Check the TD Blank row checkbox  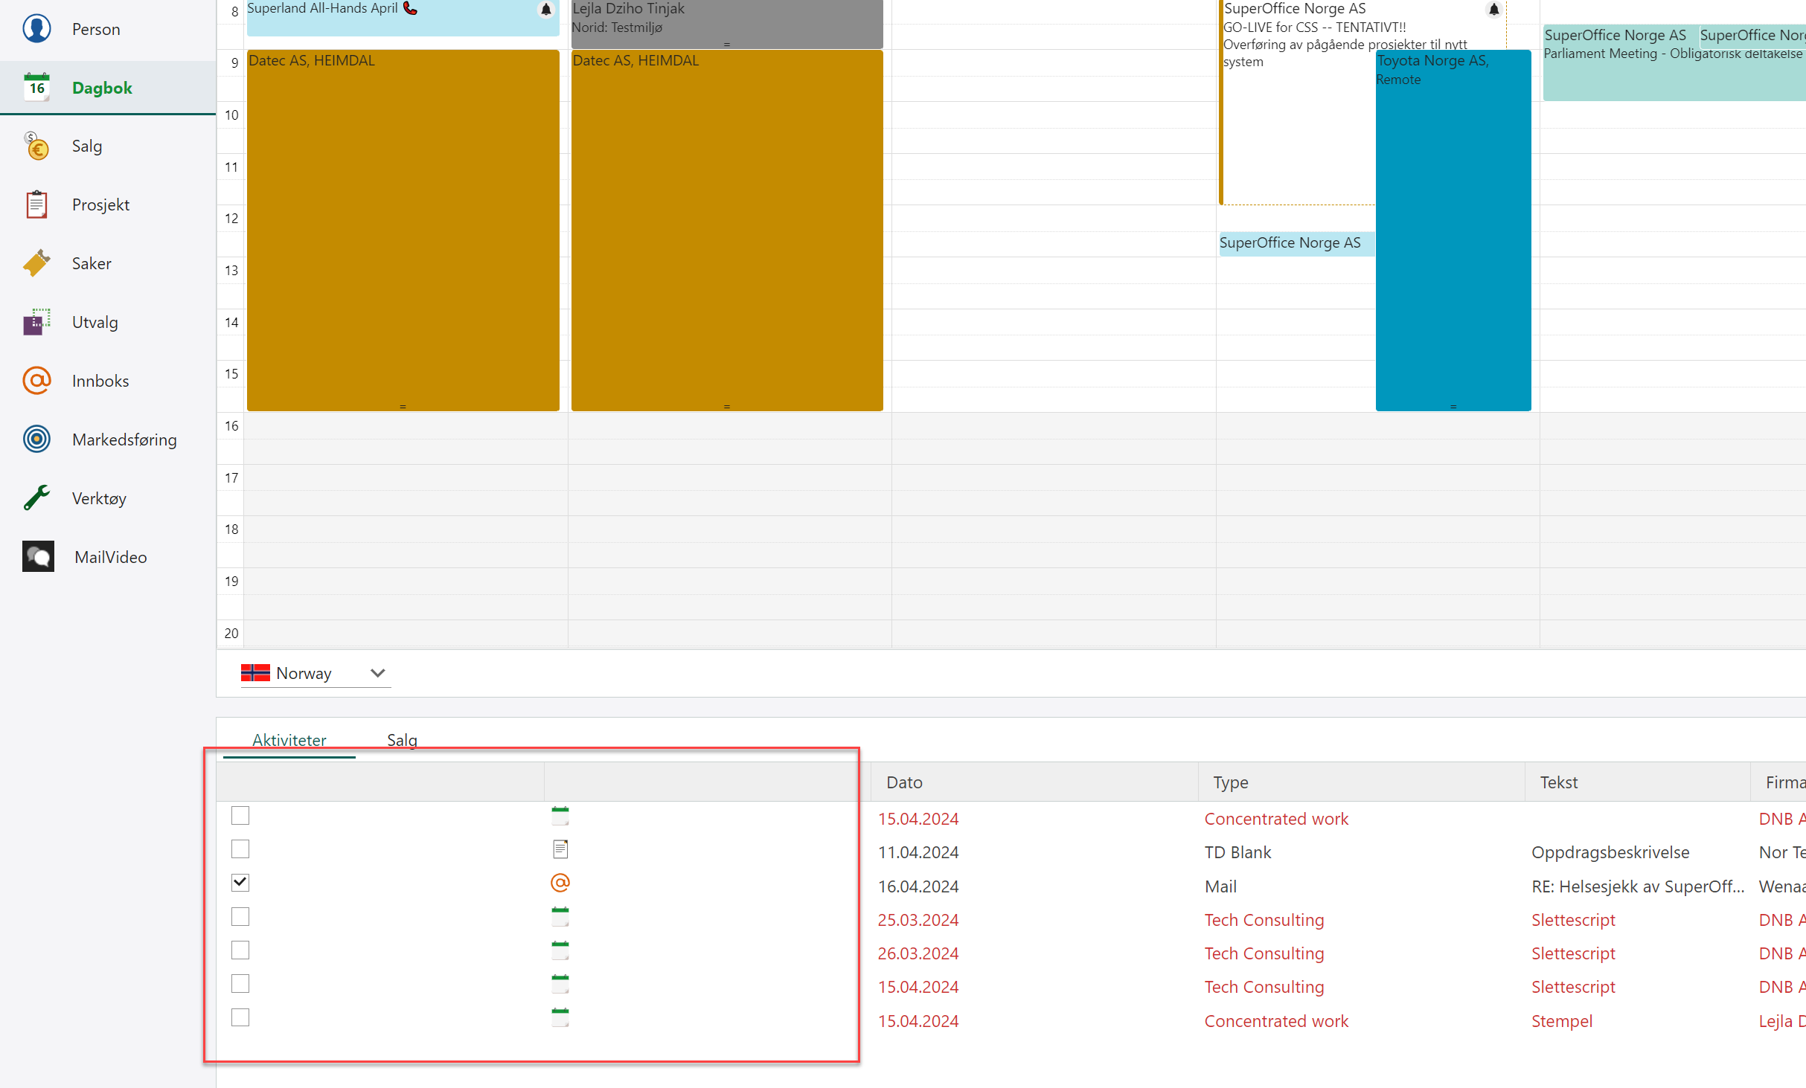click(x=240, y=849)
